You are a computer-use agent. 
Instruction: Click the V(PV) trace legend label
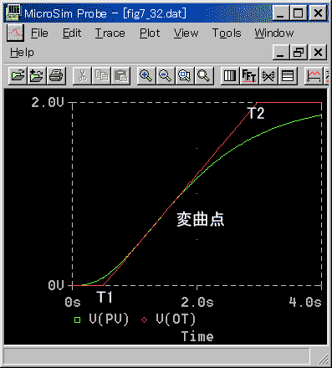click(109, 319)
